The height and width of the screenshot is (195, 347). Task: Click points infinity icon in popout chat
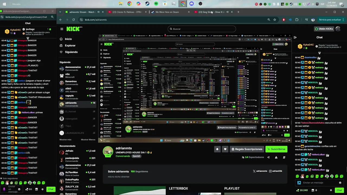[x=29, y=189]
